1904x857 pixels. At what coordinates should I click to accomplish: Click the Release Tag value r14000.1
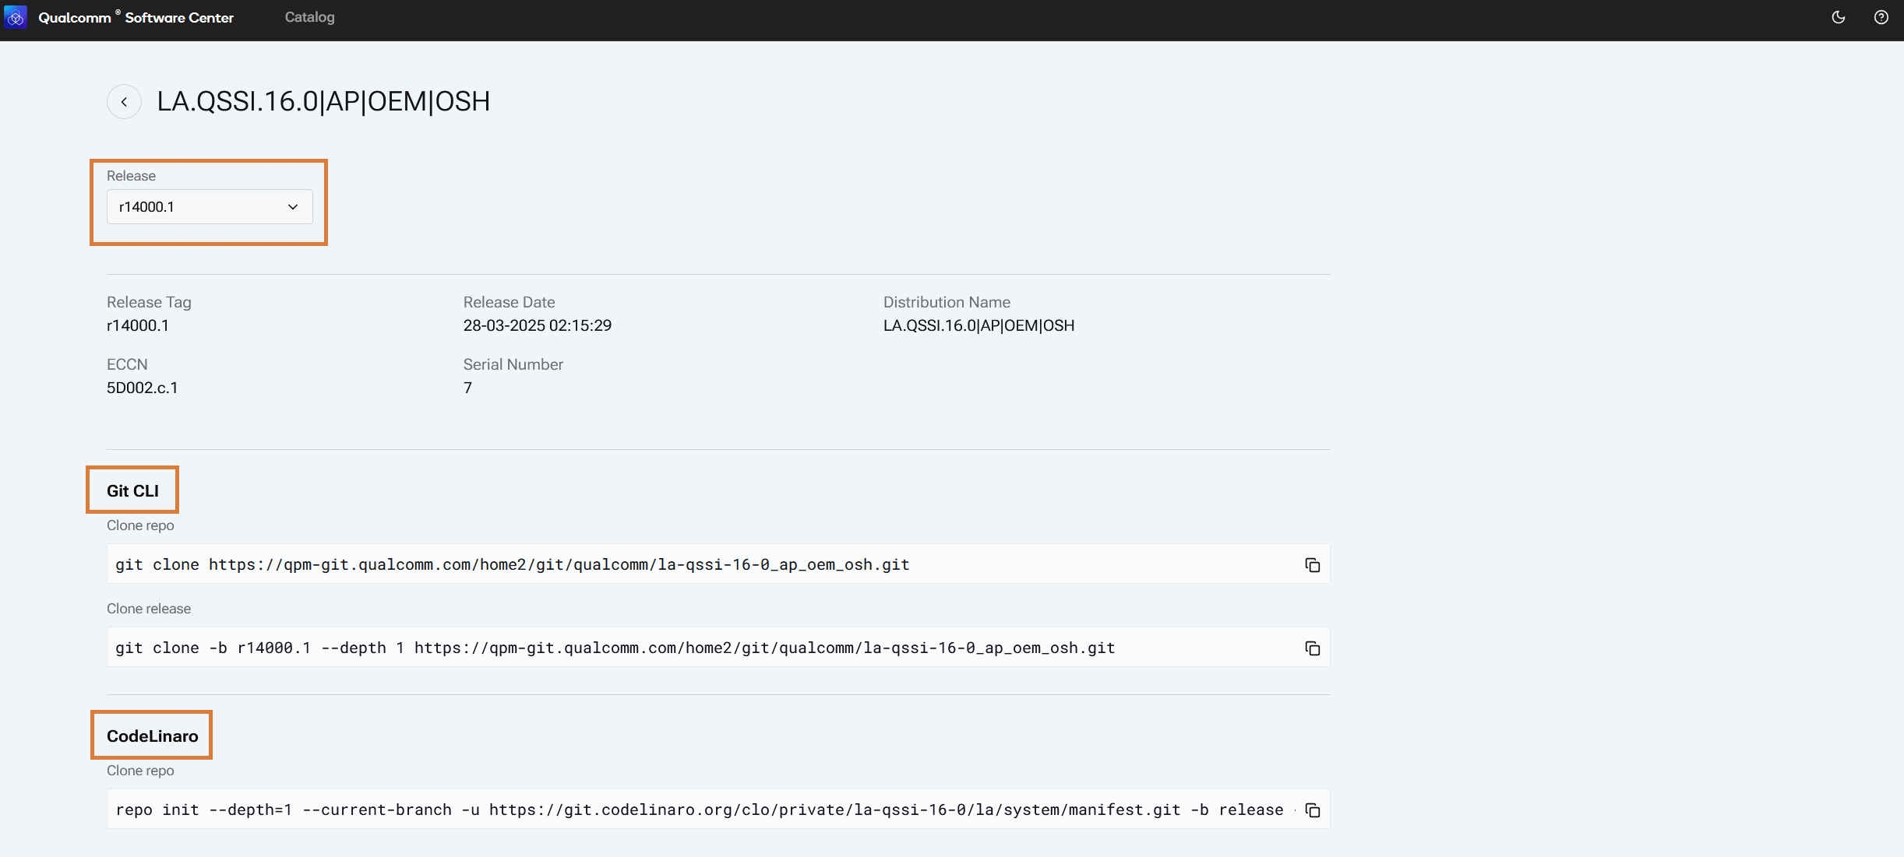click(x=138, y=325)
